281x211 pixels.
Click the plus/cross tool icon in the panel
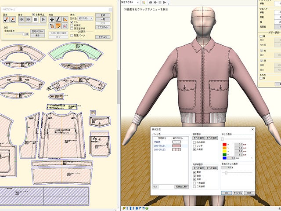51,19
